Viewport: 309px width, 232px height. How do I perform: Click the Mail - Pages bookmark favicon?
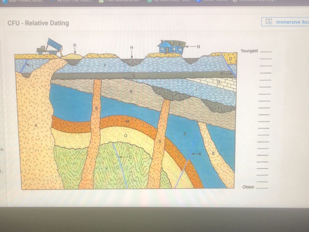(4, 1)
